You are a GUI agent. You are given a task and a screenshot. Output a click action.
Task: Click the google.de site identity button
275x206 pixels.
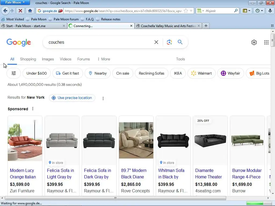coord(50,11)
